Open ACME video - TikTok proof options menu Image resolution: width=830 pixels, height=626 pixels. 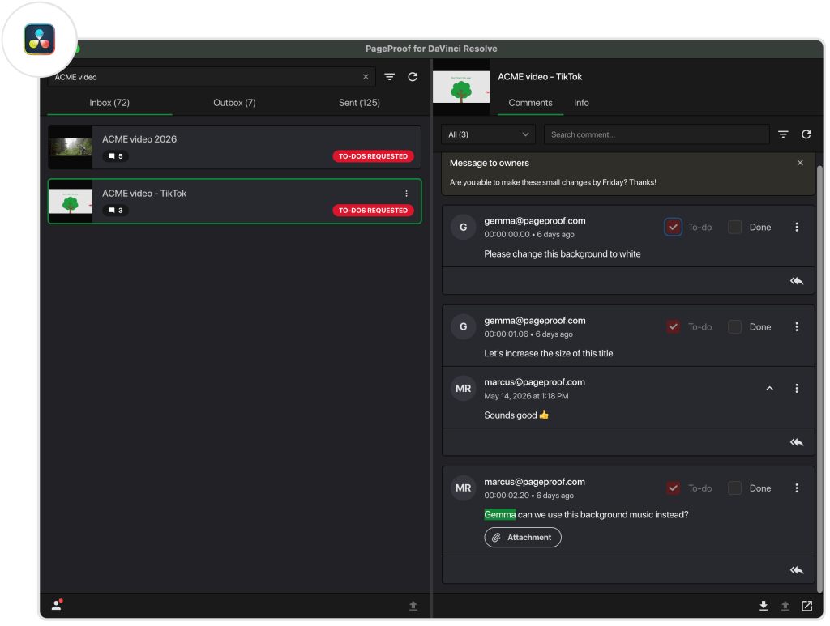click(407, 194)
